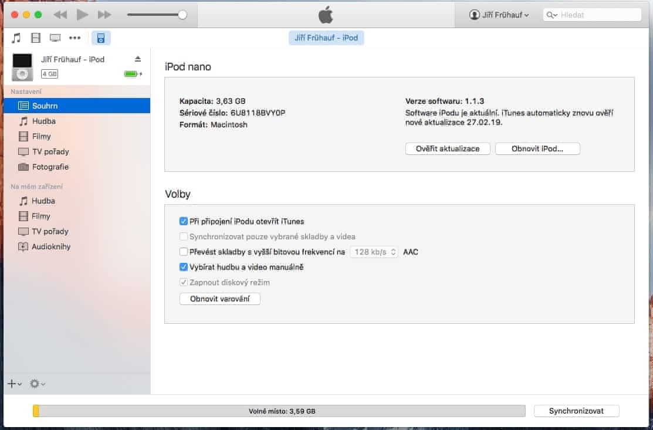The width and height of the screenshot is (653, 430).
Task: Click the Hledat search field
Action: pos(592,15)
